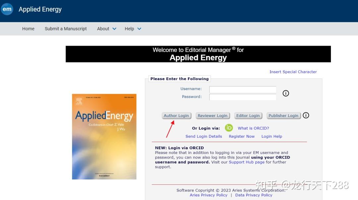Click Insert Special Character

coord(293,72)
